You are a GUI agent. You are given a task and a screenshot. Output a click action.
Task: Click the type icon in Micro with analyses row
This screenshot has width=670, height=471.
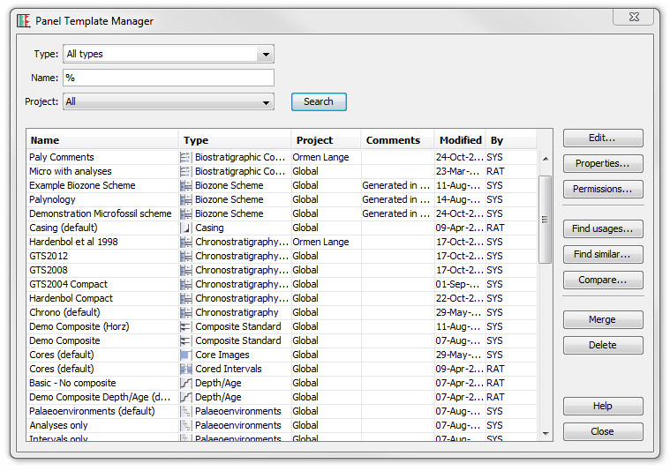click(186, 171)
